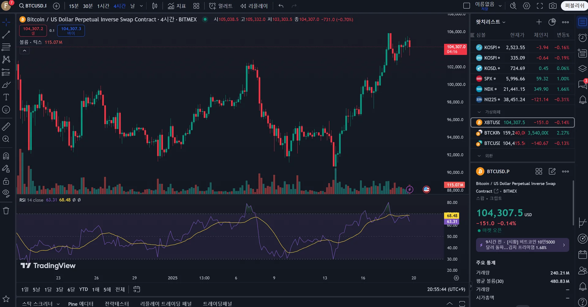This screenshot has height=307, width=588.
Task: Open chart settings hexagon icon
Action: pos(526,6)
